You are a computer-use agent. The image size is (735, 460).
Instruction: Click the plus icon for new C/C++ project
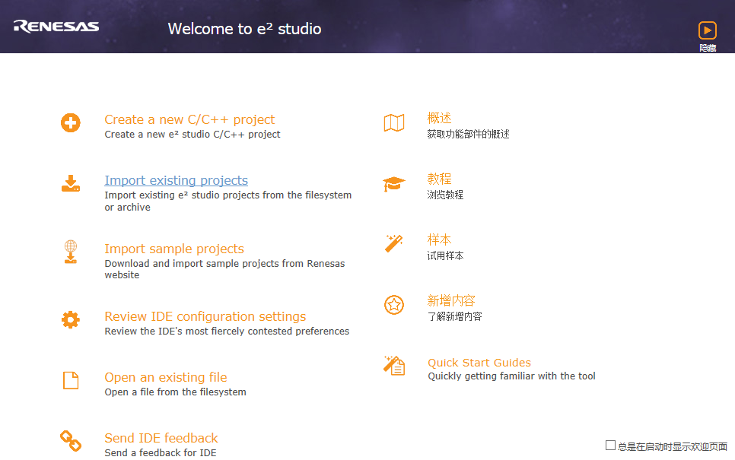click(71, 122)
